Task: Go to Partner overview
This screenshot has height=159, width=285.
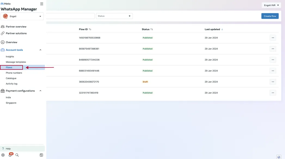Action: pyautogui.click(x=16, y=27)
